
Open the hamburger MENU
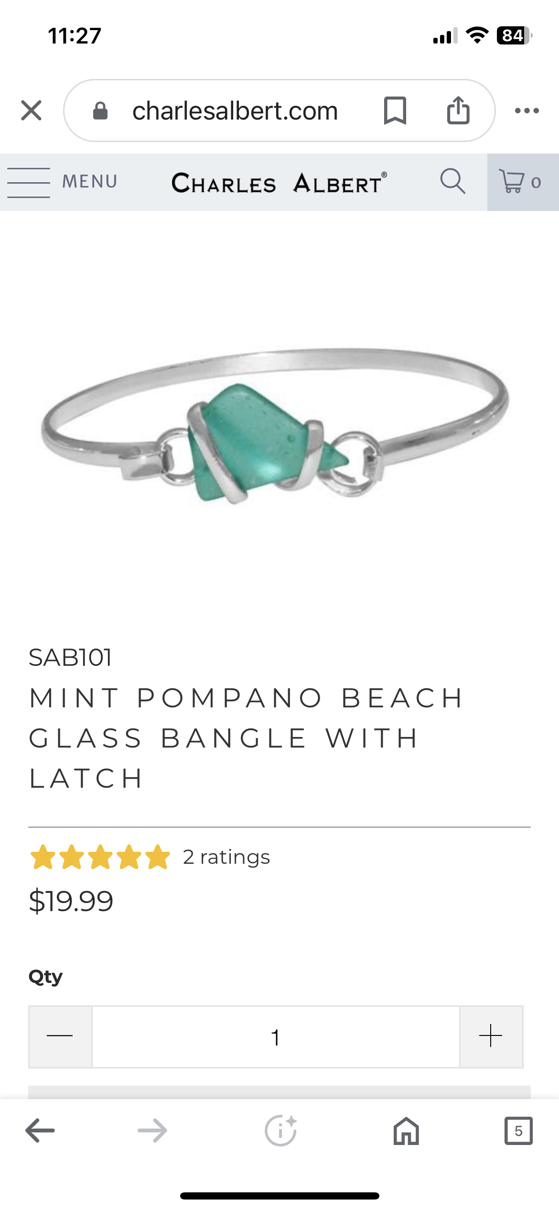(x=62, y=182)
